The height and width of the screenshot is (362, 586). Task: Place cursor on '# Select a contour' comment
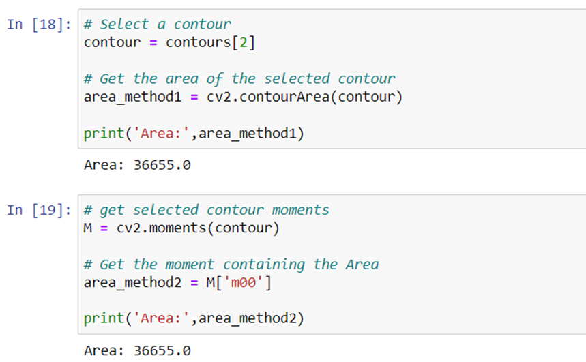158,25
